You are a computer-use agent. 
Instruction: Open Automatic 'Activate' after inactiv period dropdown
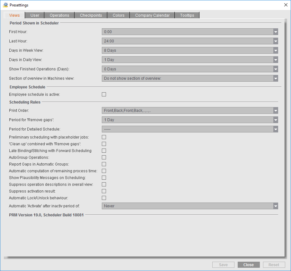(190, 206)
